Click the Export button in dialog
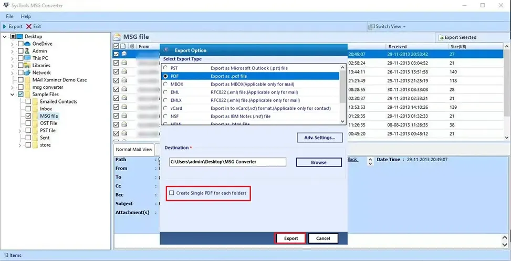Screen dimensions: 511x261 [x=291, y=238]
